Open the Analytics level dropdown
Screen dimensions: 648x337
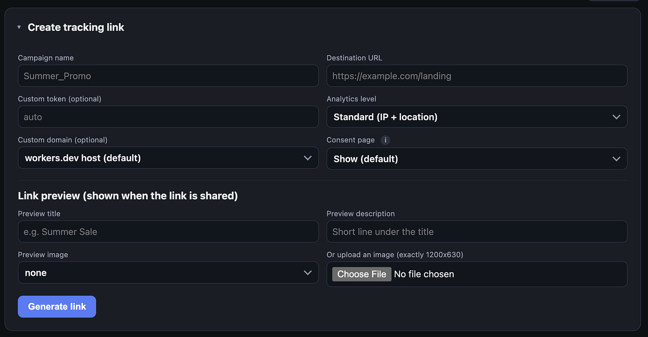(477, 117)
